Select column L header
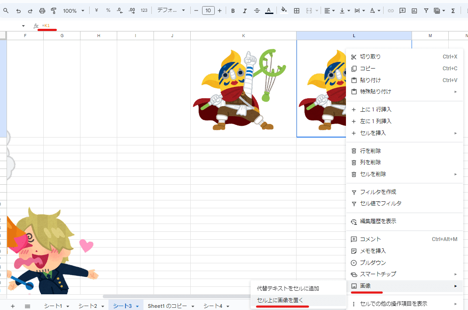This screenshot has height=310, width=468. pyautogui.click(x=354, y=35)
